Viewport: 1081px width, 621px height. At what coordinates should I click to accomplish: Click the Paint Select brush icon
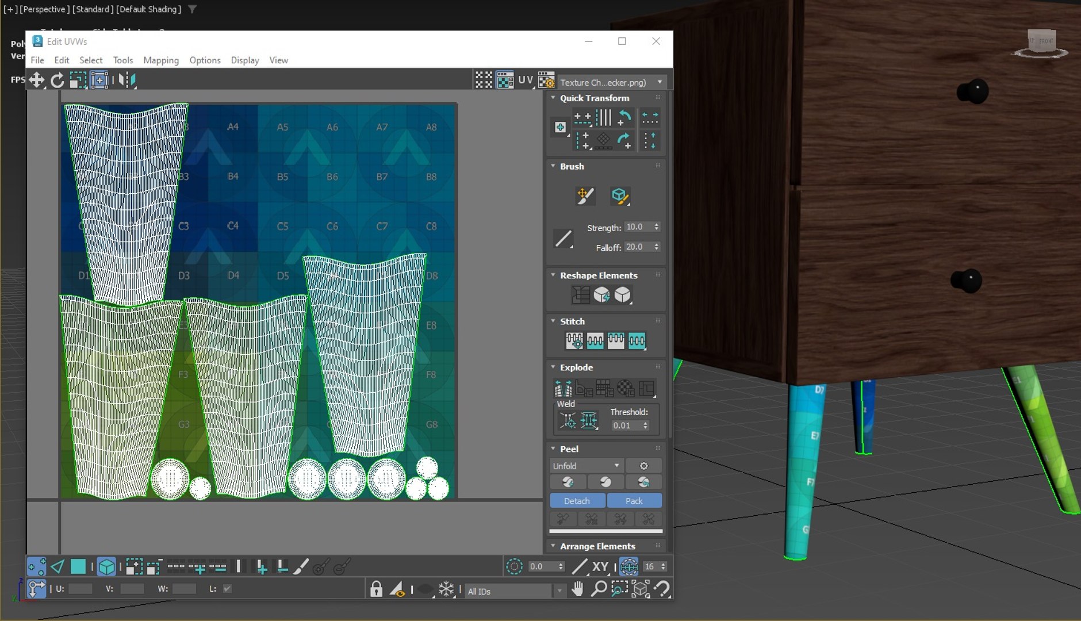pyautogui.click(x=301, y=567)
